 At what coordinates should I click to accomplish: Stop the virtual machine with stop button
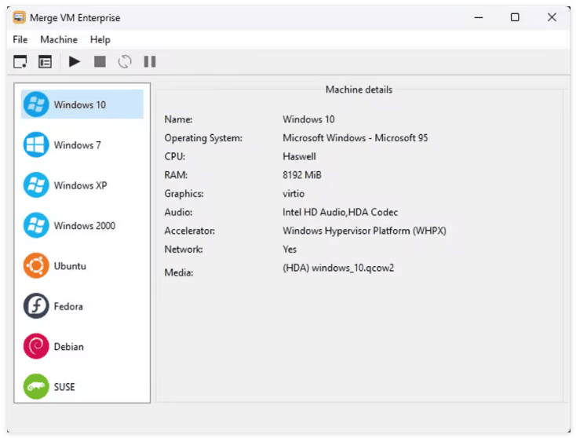pyautogui.click(x=100, y=61)
